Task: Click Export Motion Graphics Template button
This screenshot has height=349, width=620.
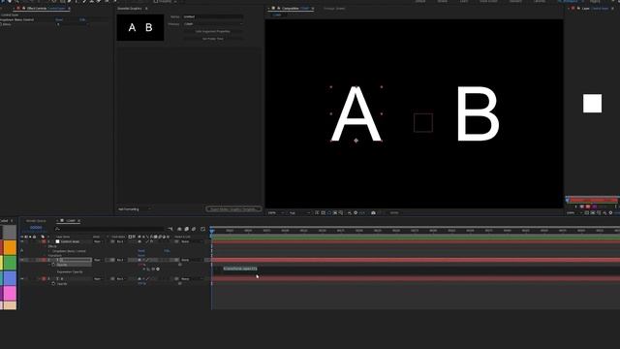Action: 233,209
